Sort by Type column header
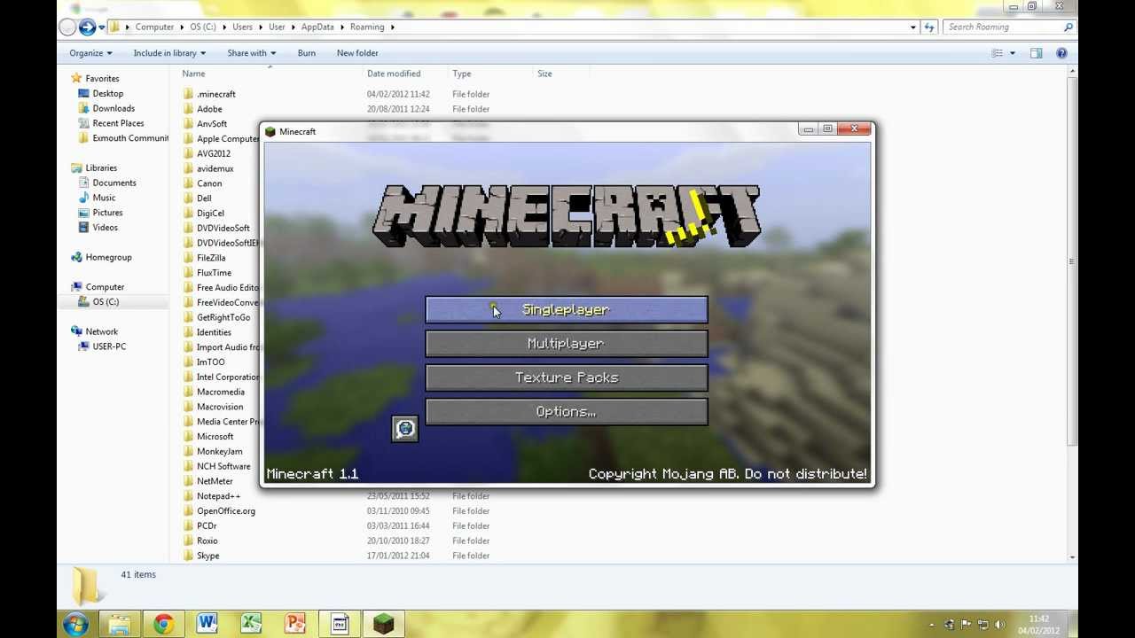Viewport: 1135px width, 638px height. tap(462, 74)
